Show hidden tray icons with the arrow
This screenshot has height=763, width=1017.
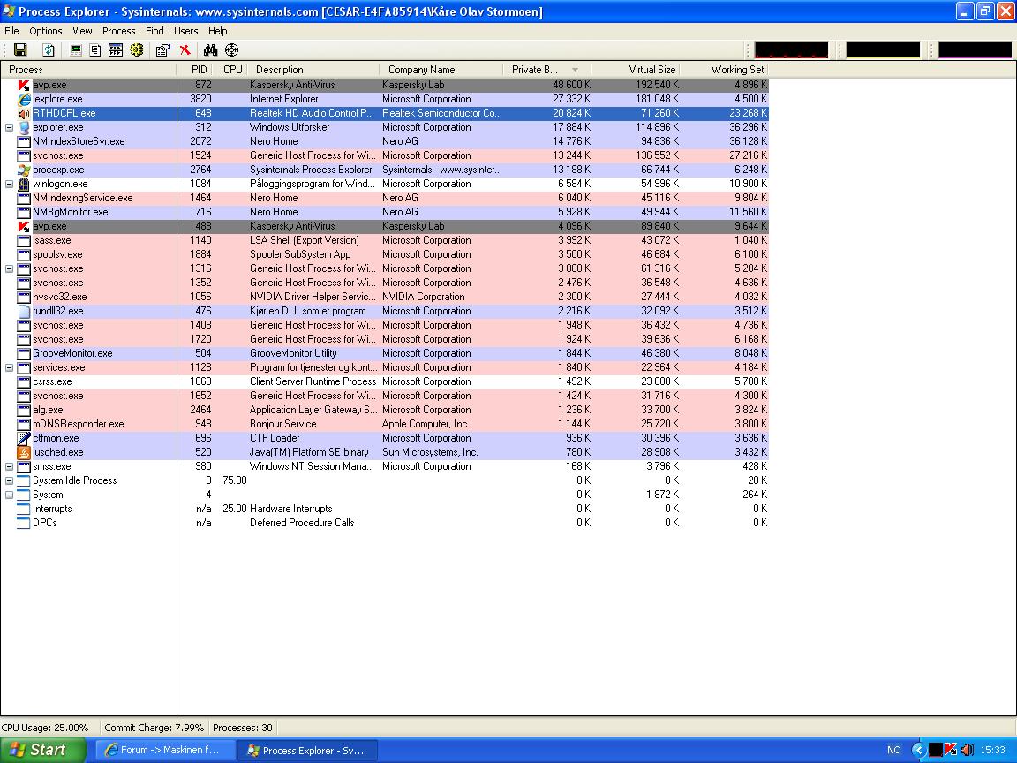click(x=918, y=750)
